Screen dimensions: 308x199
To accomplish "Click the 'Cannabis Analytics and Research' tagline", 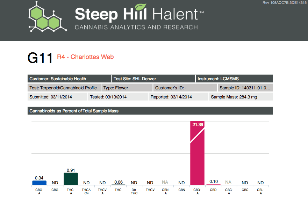I will click(136, 27).
